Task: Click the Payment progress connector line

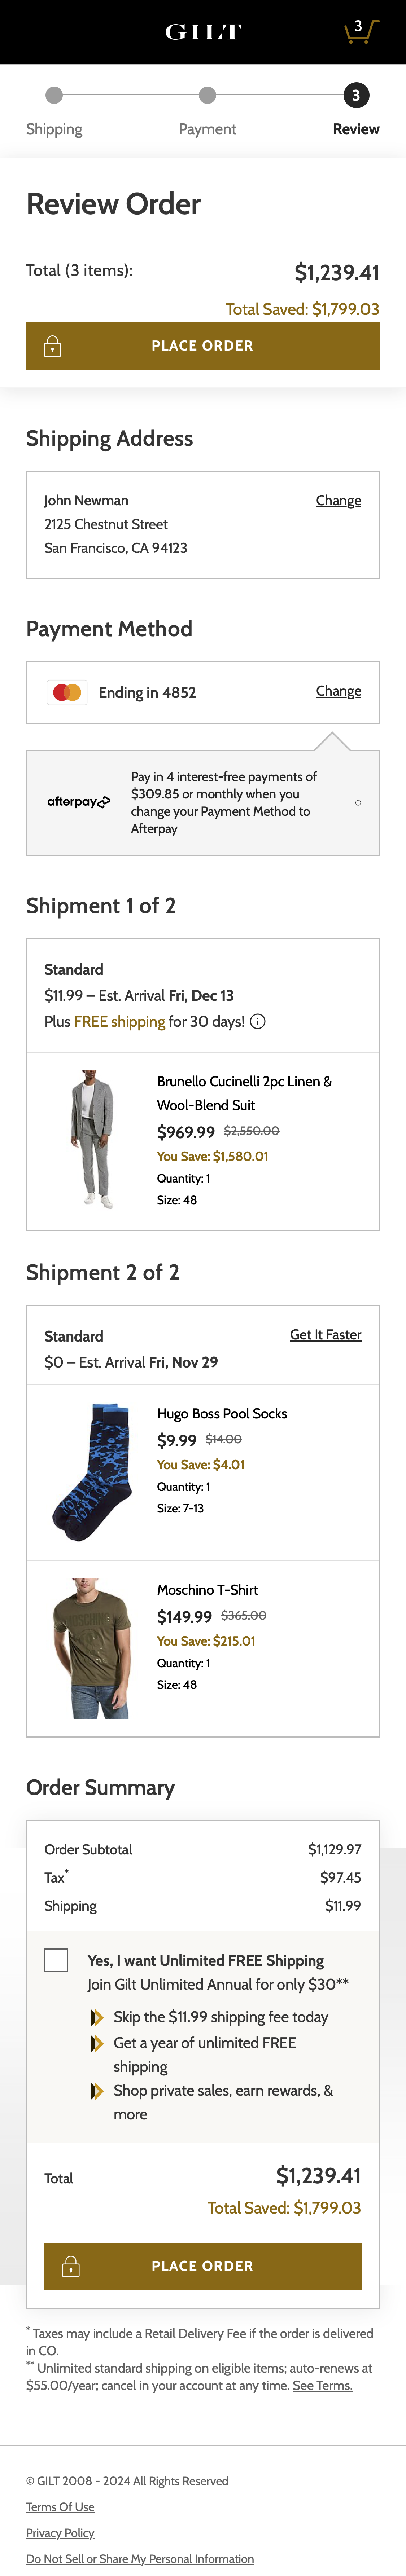Action: (130, 95)
